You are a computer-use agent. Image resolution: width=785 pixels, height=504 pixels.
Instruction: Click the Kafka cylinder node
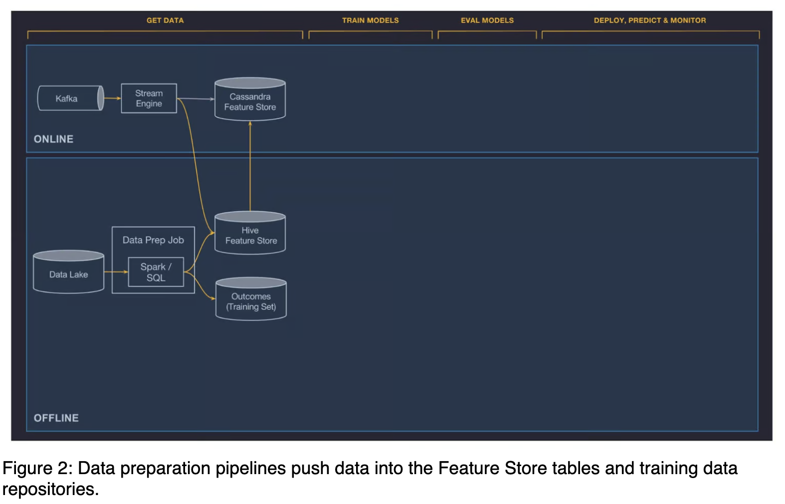(x=71, y=98)
